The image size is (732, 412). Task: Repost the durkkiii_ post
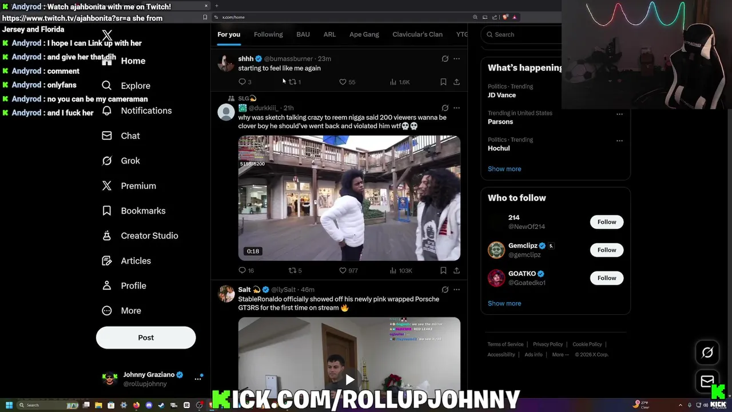[295, 270]
